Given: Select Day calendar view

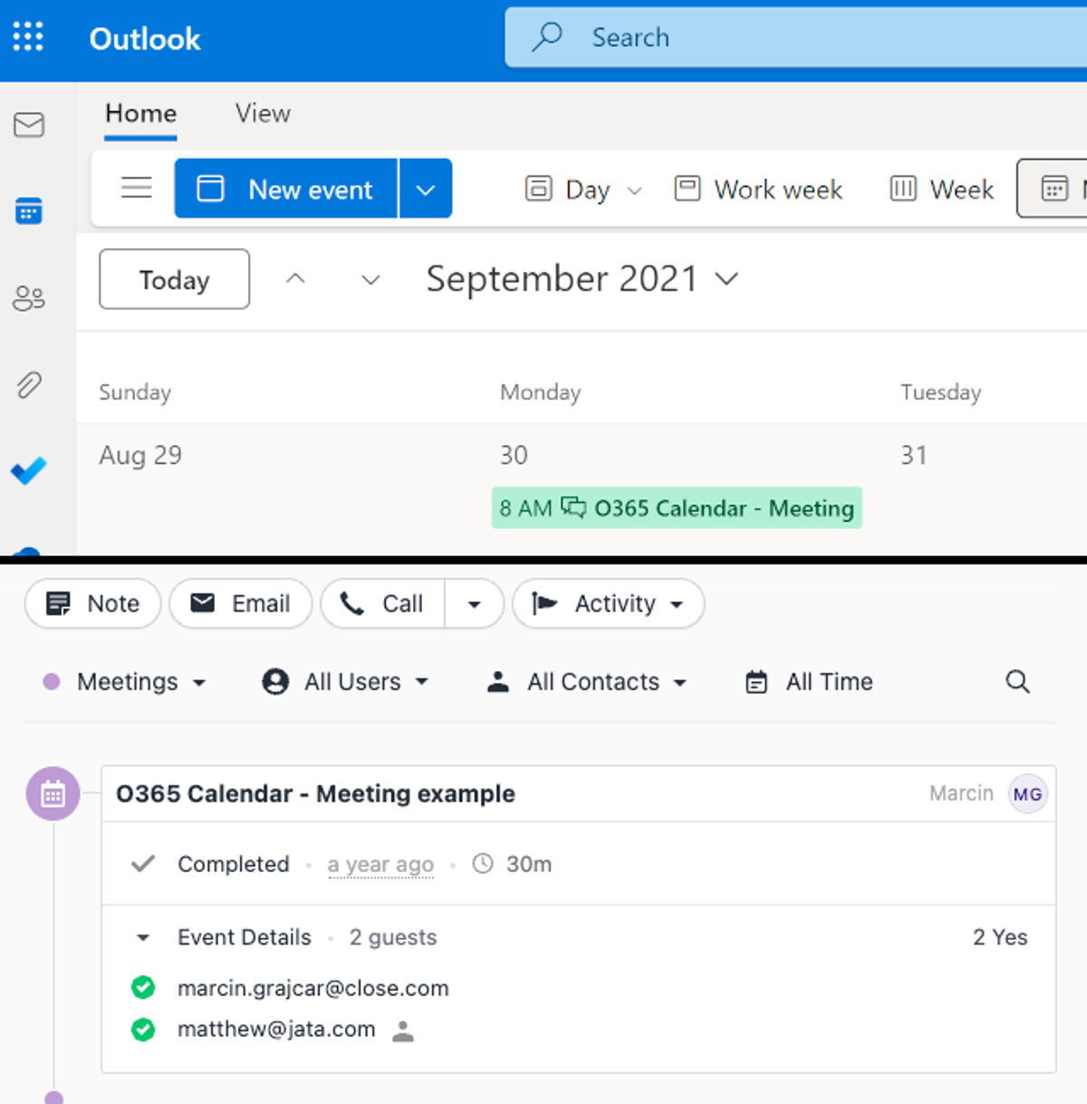Looking at the screenshot, I should [569, 189].
